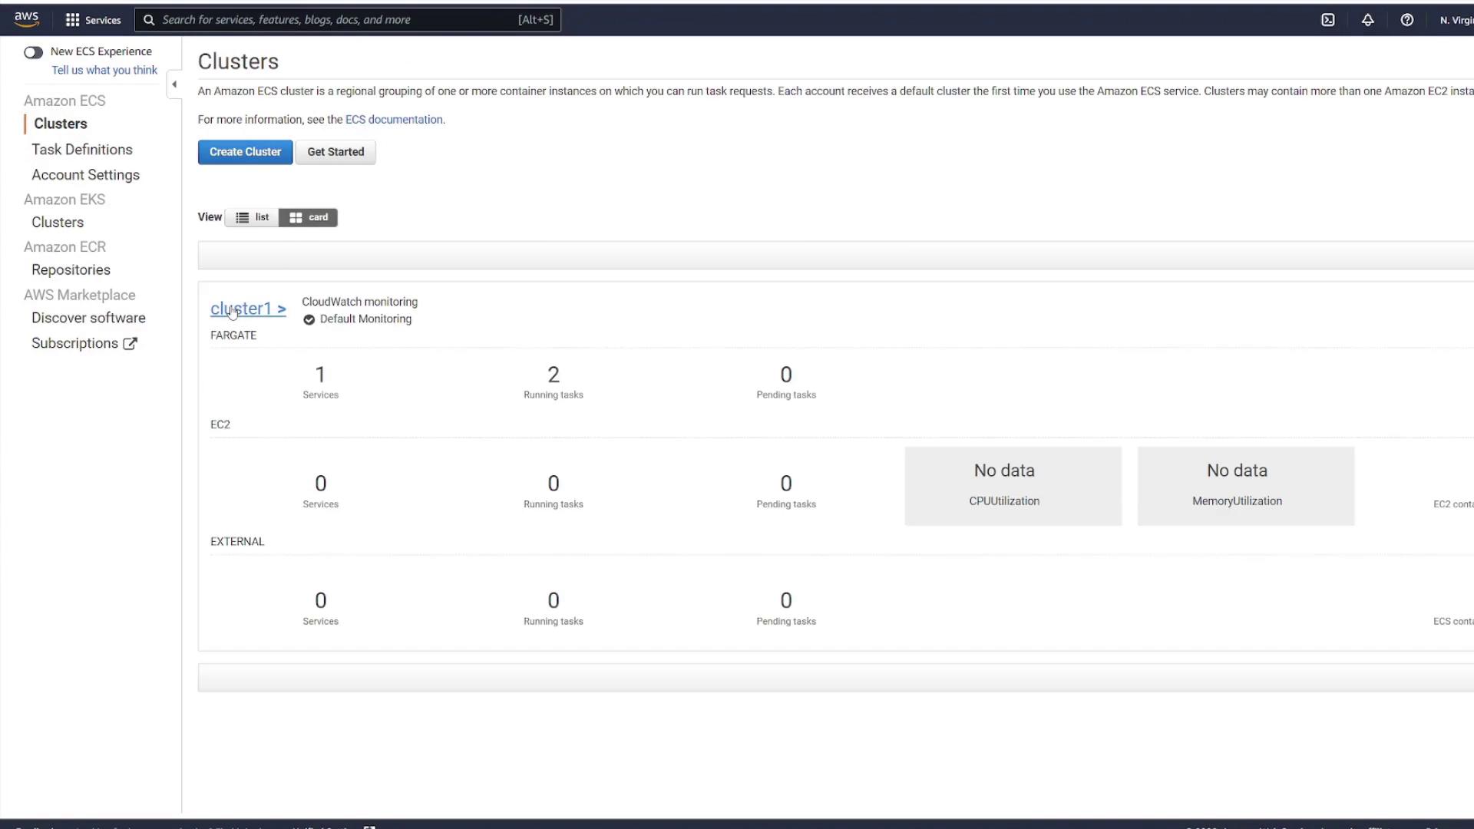Viewport: 1474px width, 829px height.
Task: Click the FARGATE section label
Action: pyautogui.click(x=233, y=335)
